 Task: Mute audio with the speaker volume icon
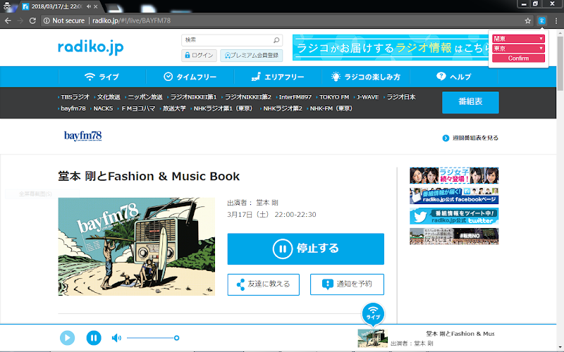tap(116, 338)
